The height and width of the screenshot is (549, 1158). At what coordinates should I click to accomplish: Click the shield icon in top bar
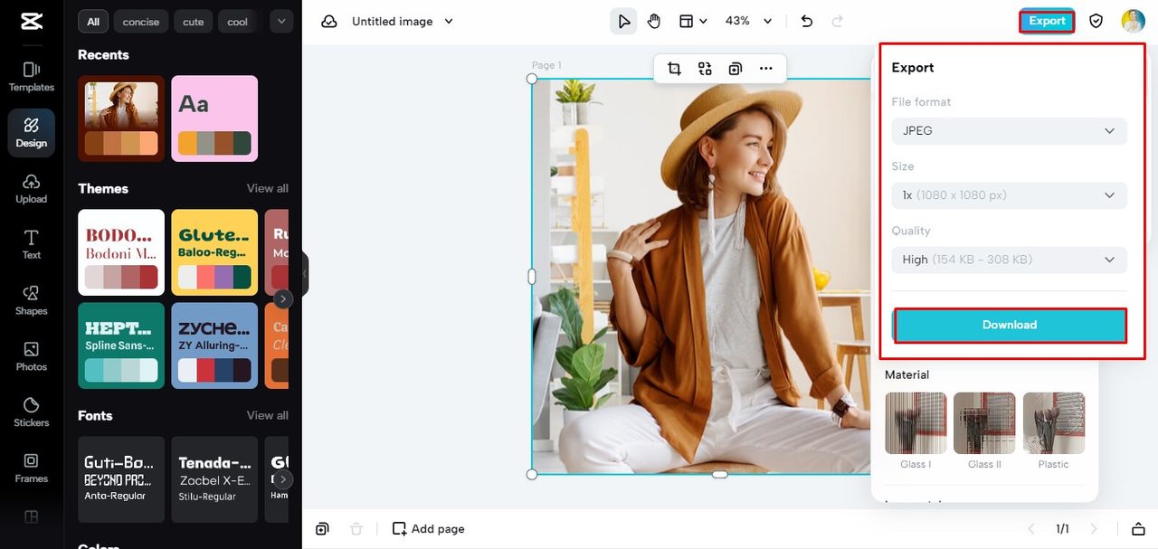point(1096,21)
